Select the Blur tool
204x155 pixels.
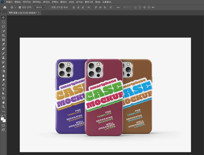pos(3,76)
